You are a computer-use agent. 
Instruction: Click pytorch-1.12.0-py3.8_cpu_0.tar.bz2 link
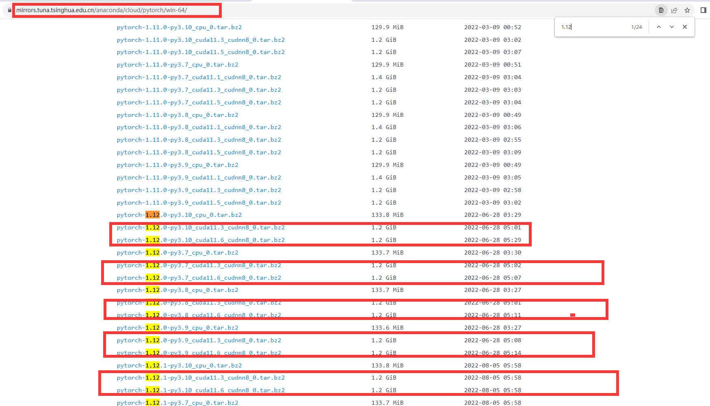coord(177,290)
